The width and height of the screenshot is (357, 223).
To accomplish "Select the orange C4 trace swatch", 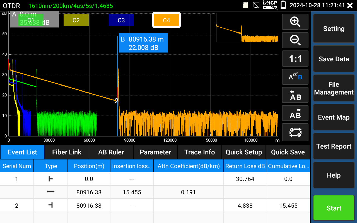I will coord(167,20).
